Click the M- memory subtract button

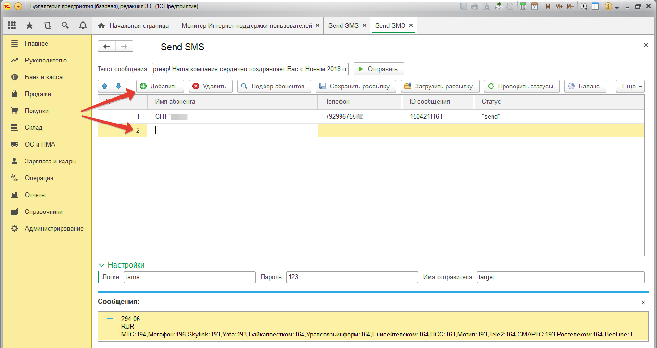pyautogui.click(x=570, y=6)
